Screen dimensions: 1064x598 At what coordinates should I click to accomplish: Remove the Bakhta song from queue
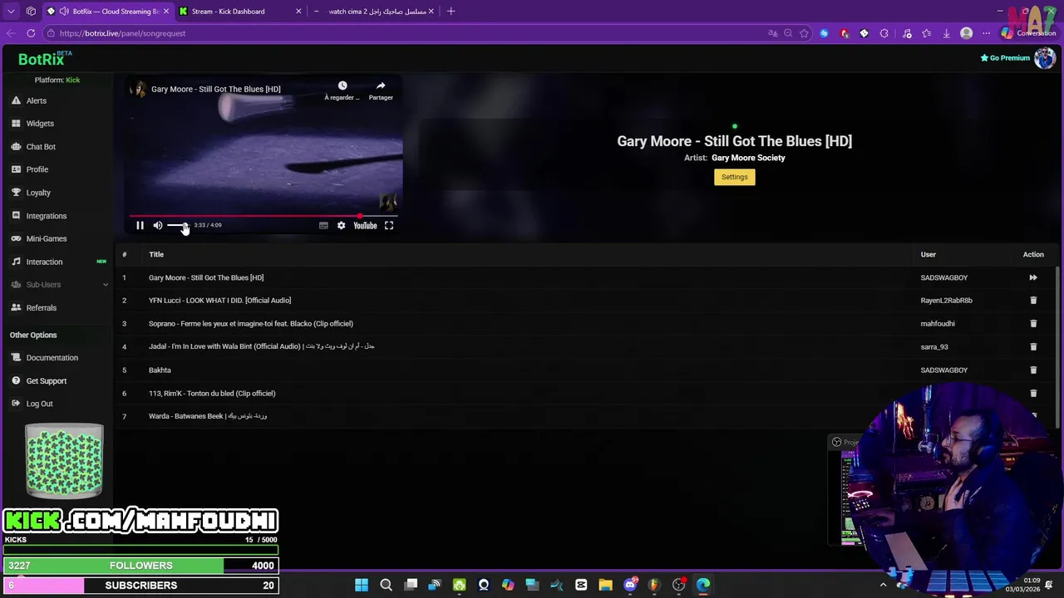1033,370
